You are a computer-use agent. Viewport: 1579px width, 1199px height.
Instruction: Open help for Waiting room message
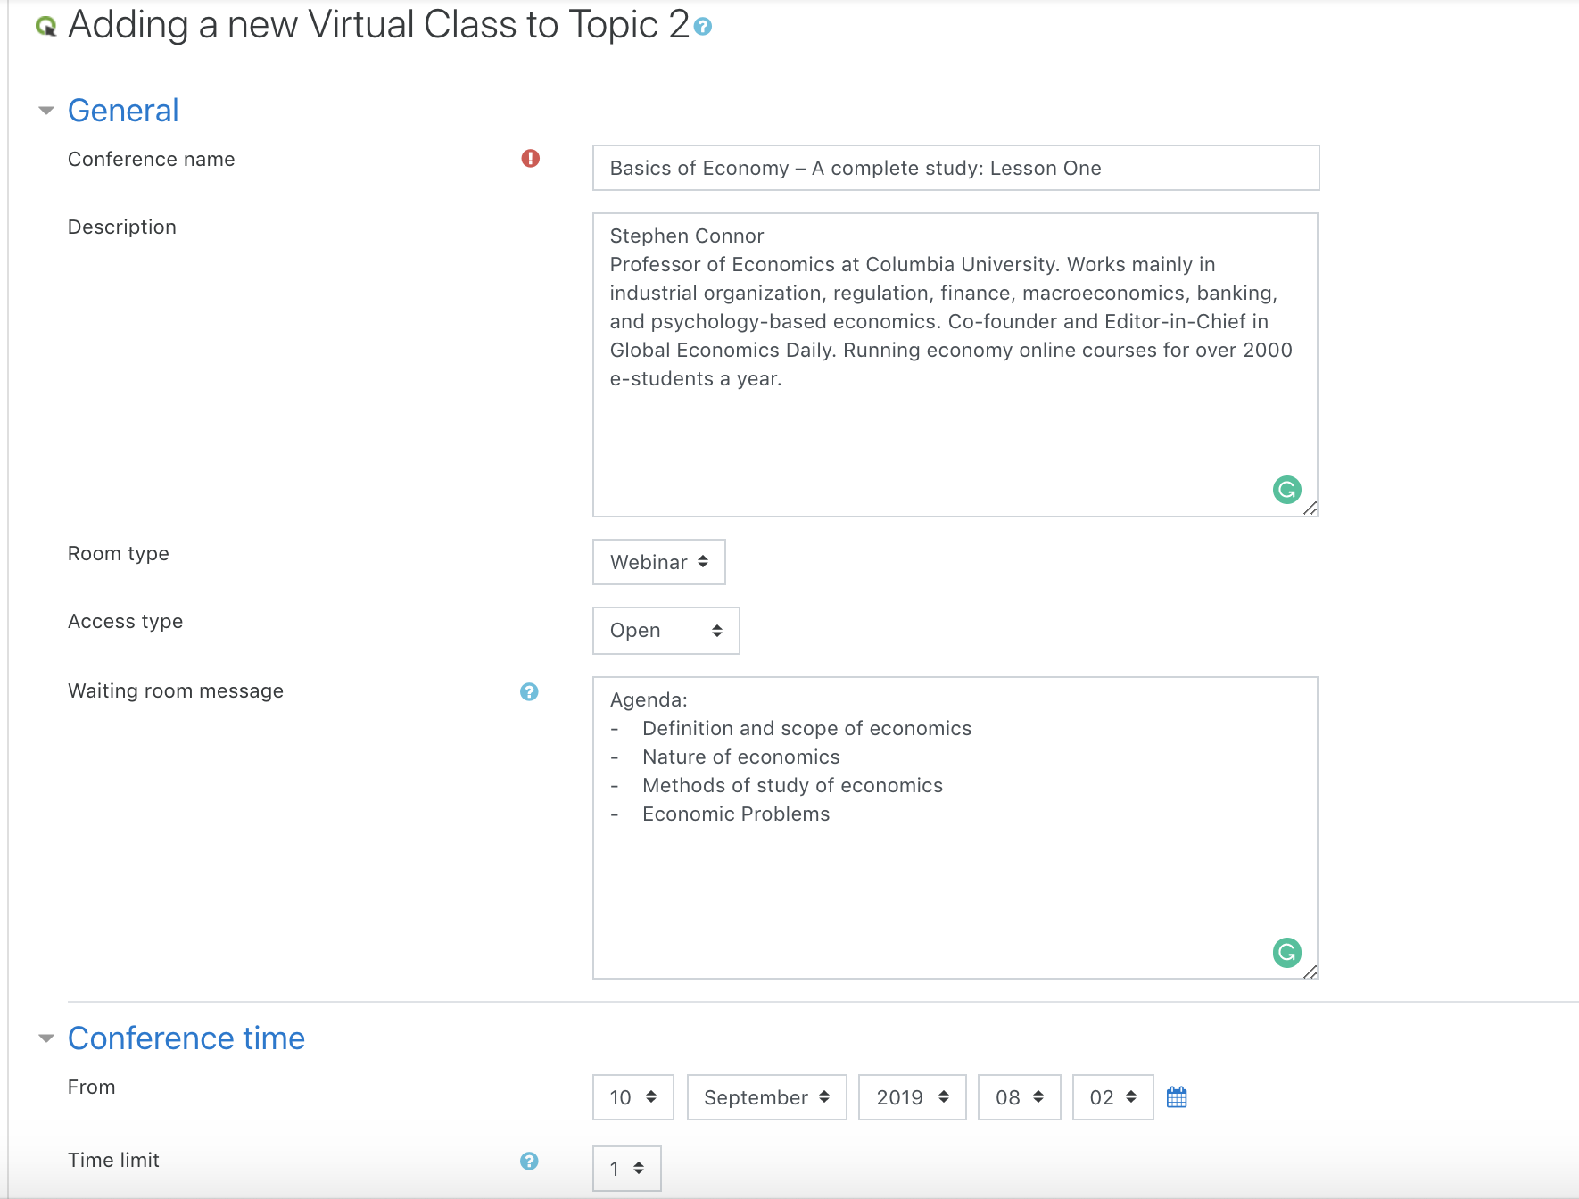(x=529, y=691)
